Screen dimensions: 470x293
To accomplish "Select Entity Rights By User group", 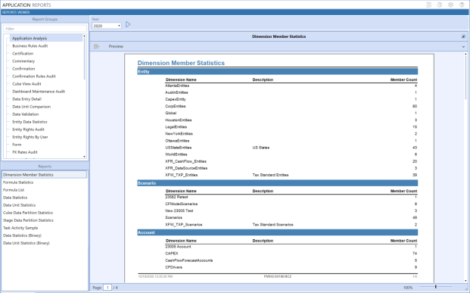I will tap(30, 137).
